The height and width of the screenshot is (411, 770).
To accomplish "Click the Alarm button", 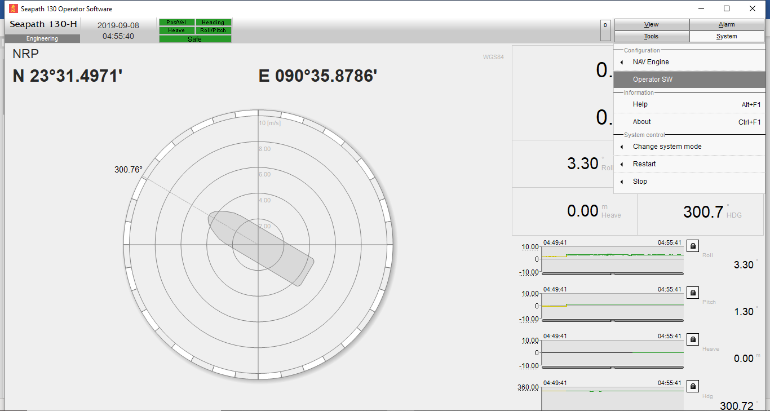I will click(727, 25).
